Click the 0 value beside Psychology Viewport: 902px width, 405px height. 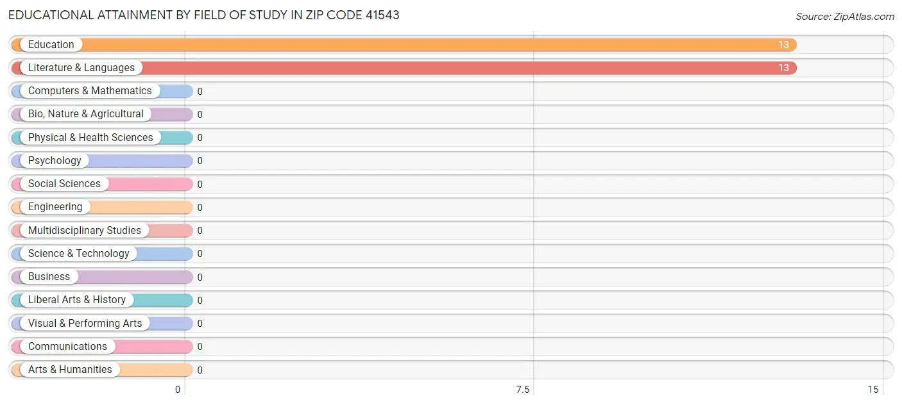[200, 161]
